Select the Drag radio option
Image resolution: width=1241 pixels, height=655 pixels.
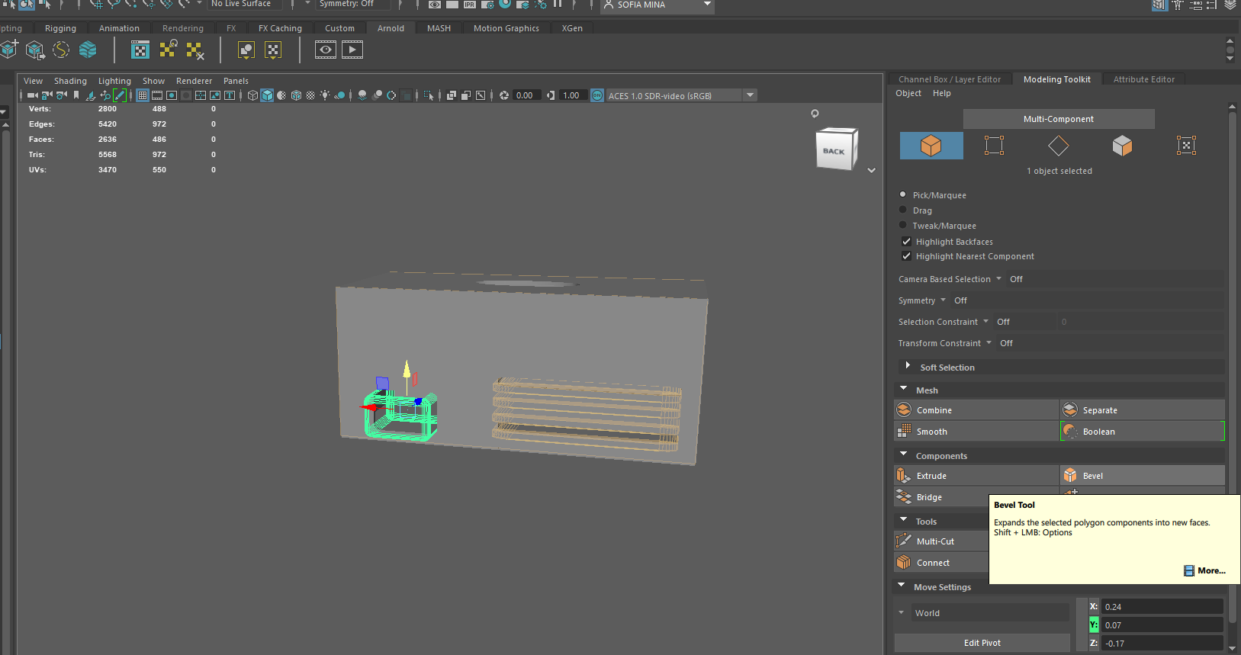coord(903,210)
